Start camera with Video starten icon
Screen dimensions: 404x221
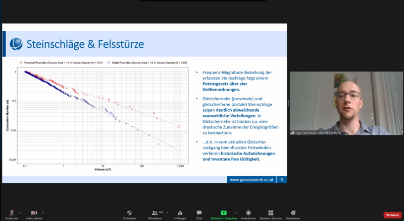click(x=34, y=213)
